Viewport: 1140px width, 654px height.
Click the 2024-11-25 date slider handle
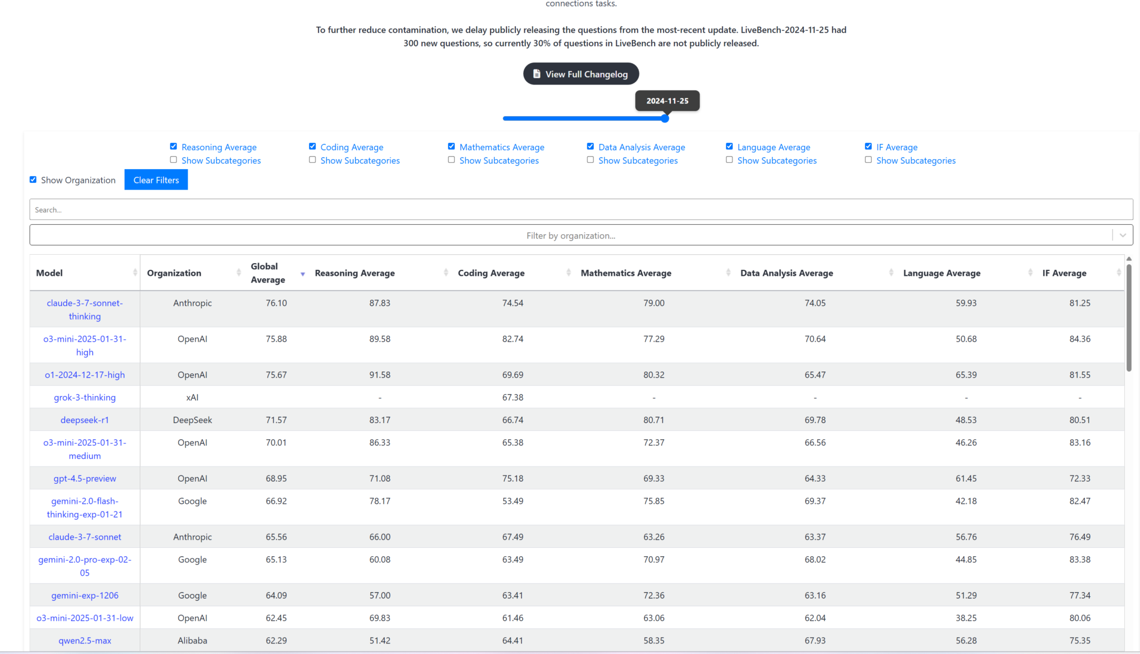coord(665,118)
